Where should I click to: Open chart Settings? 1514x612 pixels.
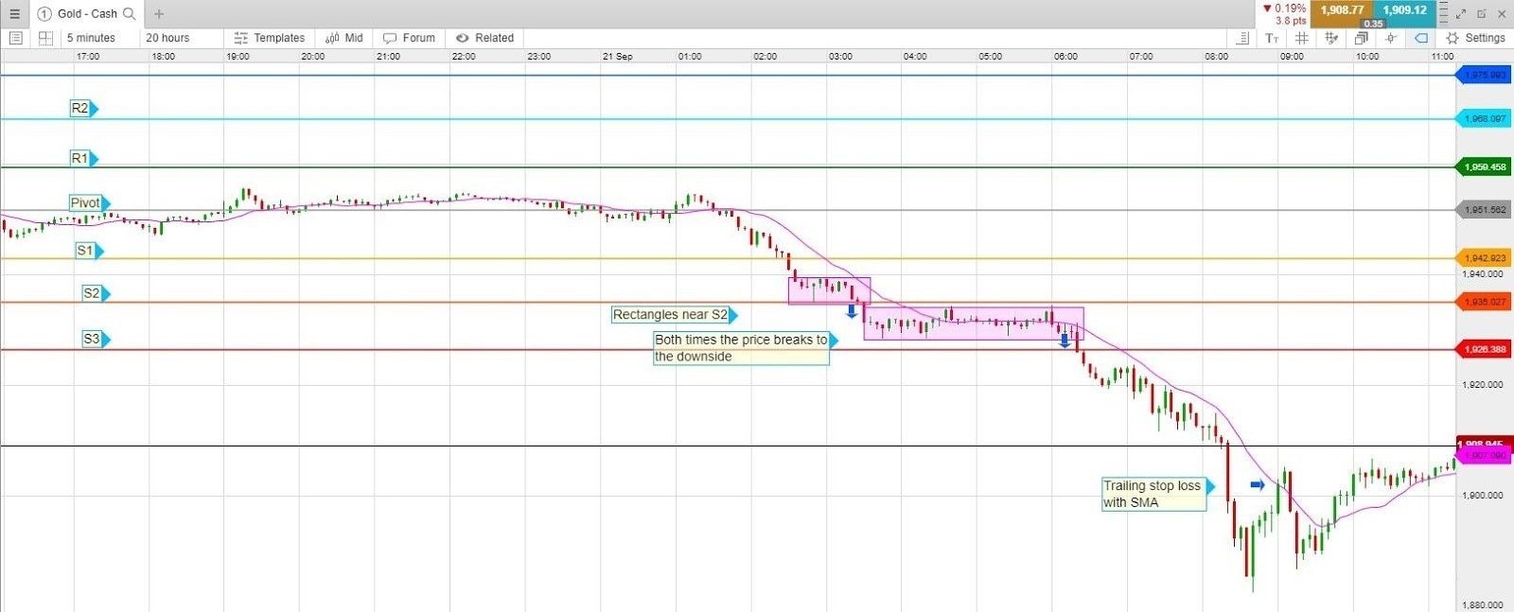click(1475, 38)
